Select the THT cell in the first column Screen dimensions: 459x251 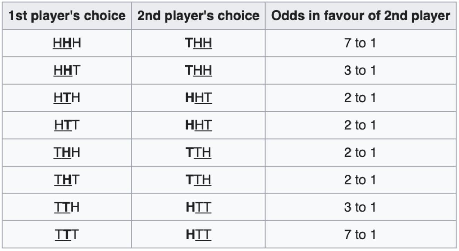coord(67,180)
